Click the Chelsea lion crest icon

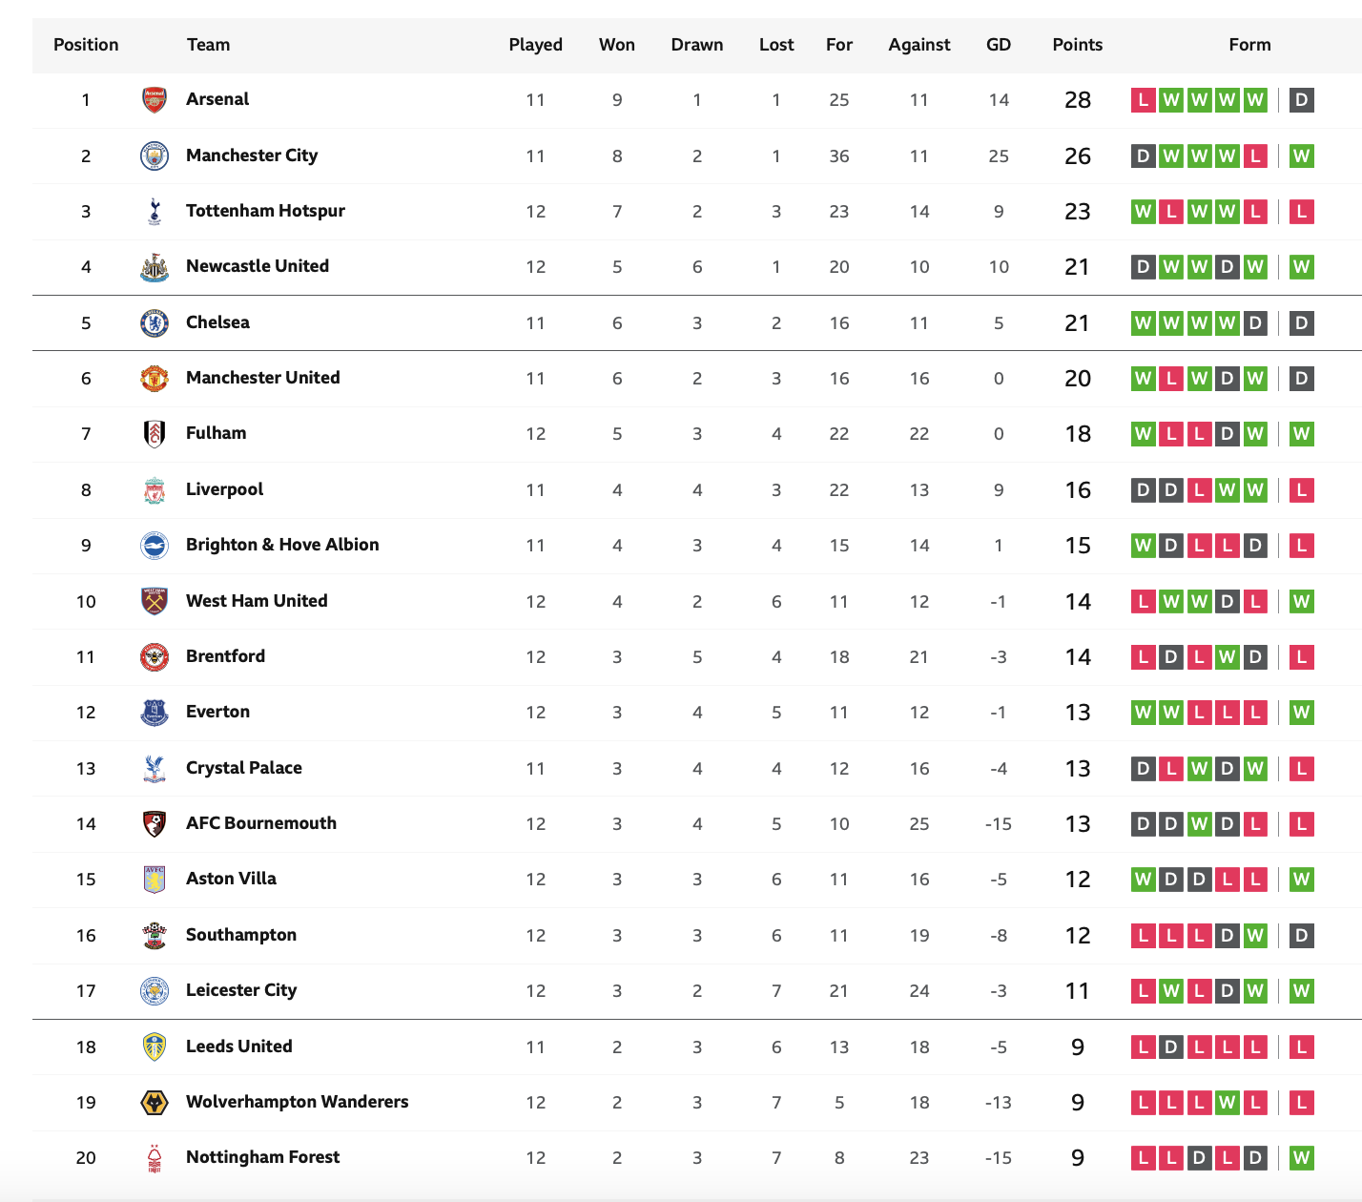155,322
